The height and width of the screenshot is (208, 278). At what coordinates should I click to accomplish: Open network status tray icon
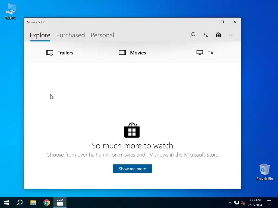tap(236, 203)
